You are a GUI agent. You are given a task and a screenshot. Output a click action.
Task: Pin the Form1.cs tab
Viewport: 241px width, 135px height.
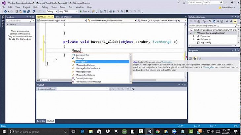(49, 17)
